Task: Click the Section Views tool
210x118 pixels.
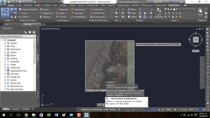Action: tap(97, 17)
